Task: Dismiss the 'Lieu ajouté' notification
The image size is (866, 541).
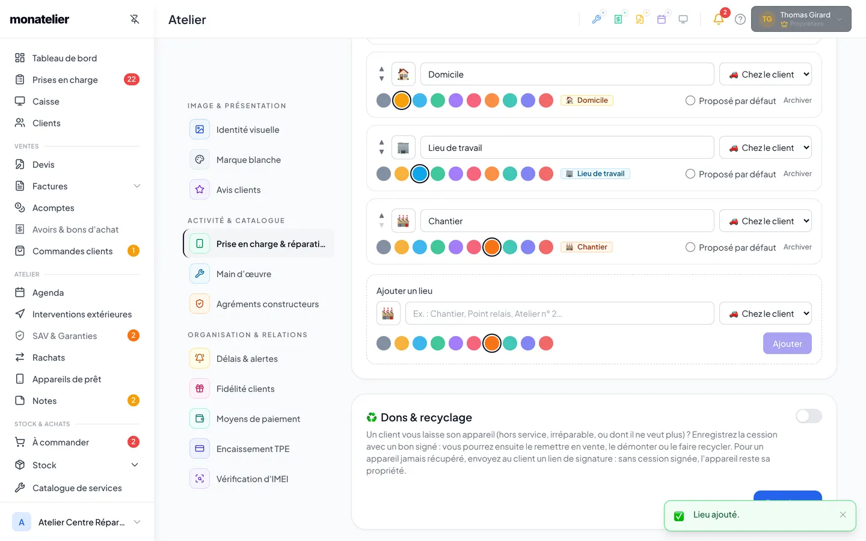Action: tap(843, 515)
